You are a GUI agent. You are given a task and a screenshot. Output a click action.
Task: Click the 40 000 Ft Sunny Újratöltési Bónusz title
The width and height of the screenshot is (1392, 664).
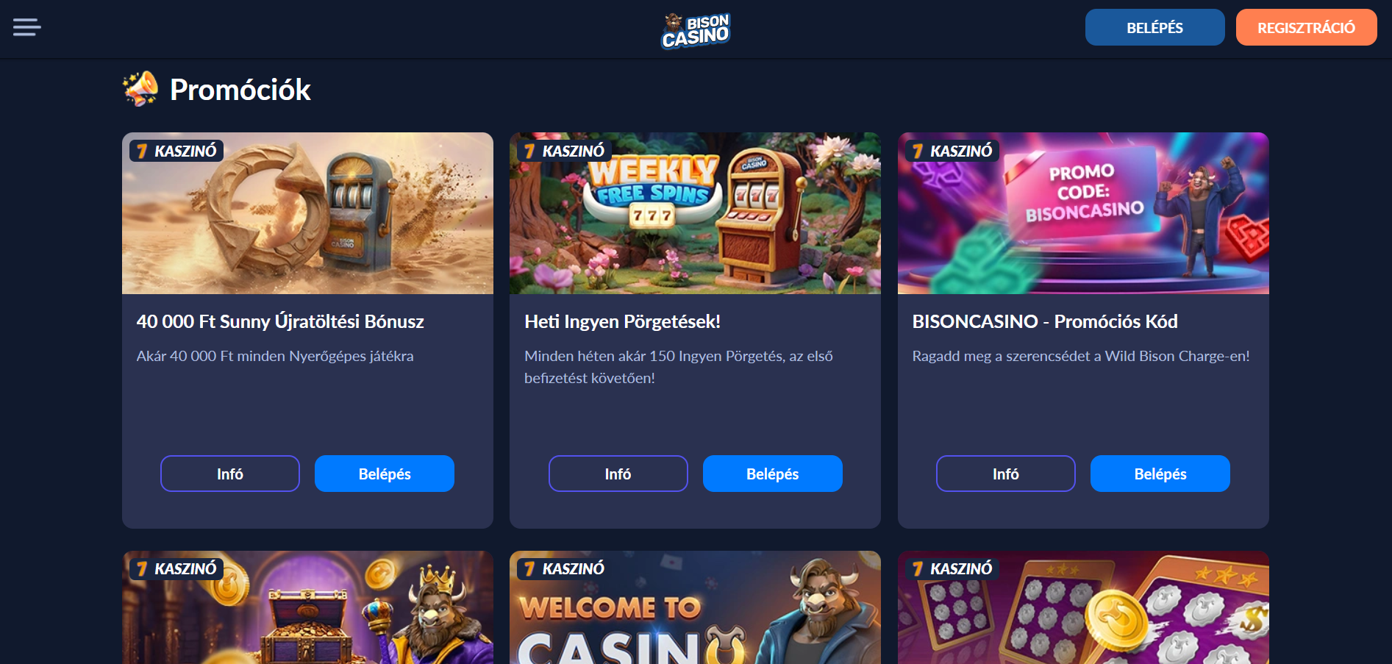coord(280,321)
